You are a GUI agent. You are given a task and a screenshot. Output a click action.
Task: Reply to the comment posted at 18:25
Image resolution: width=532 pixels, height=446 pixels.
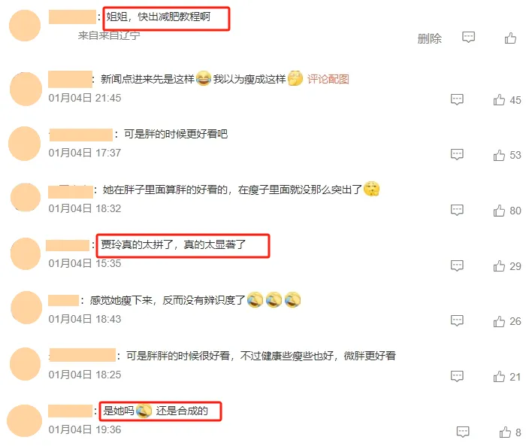tap(457, 376)
